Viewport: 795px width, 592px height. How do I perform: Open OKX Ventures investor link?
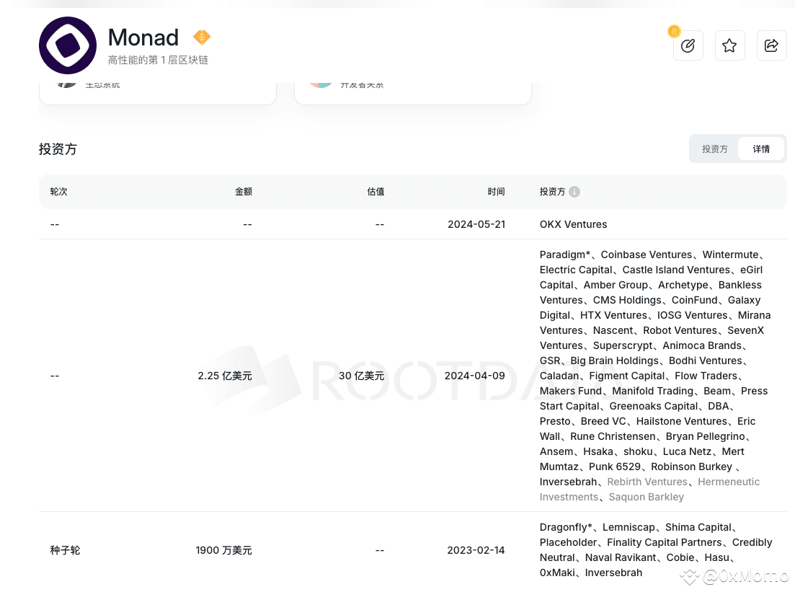[x=573, y=224]
